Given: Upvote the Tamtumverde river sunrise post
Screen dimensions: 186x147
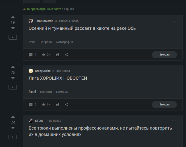Looking at the screenshot, I should (13, 17).
